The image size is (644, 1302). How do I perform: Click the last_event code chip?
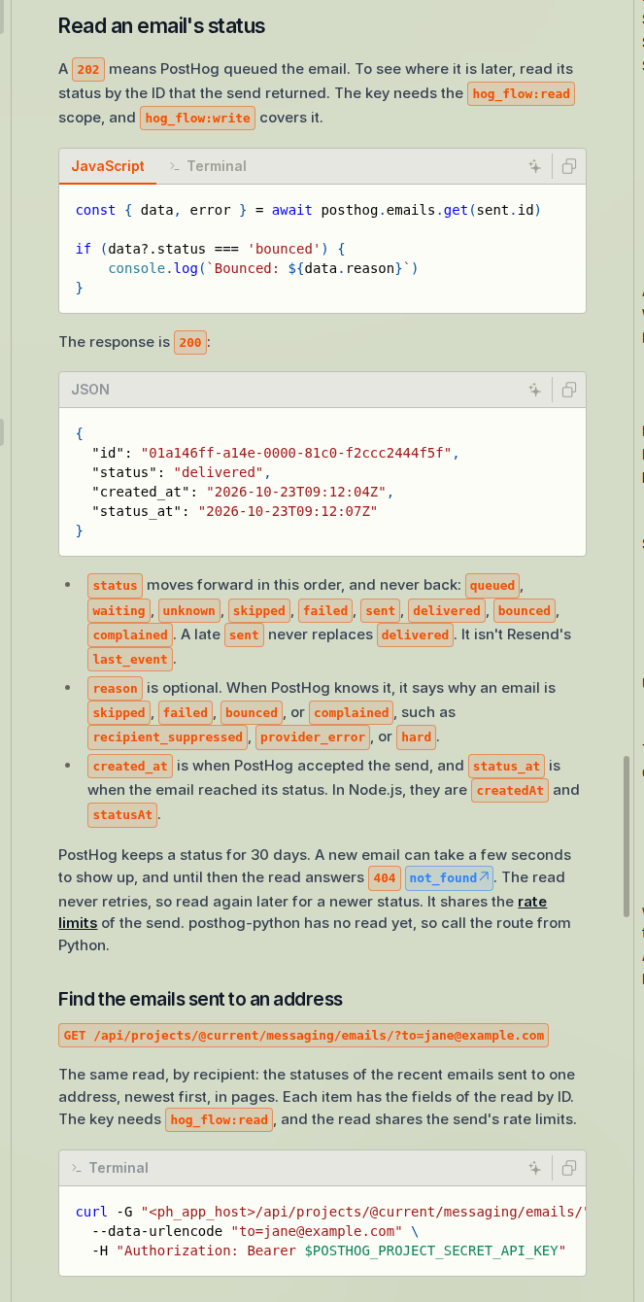coord(131,660)
